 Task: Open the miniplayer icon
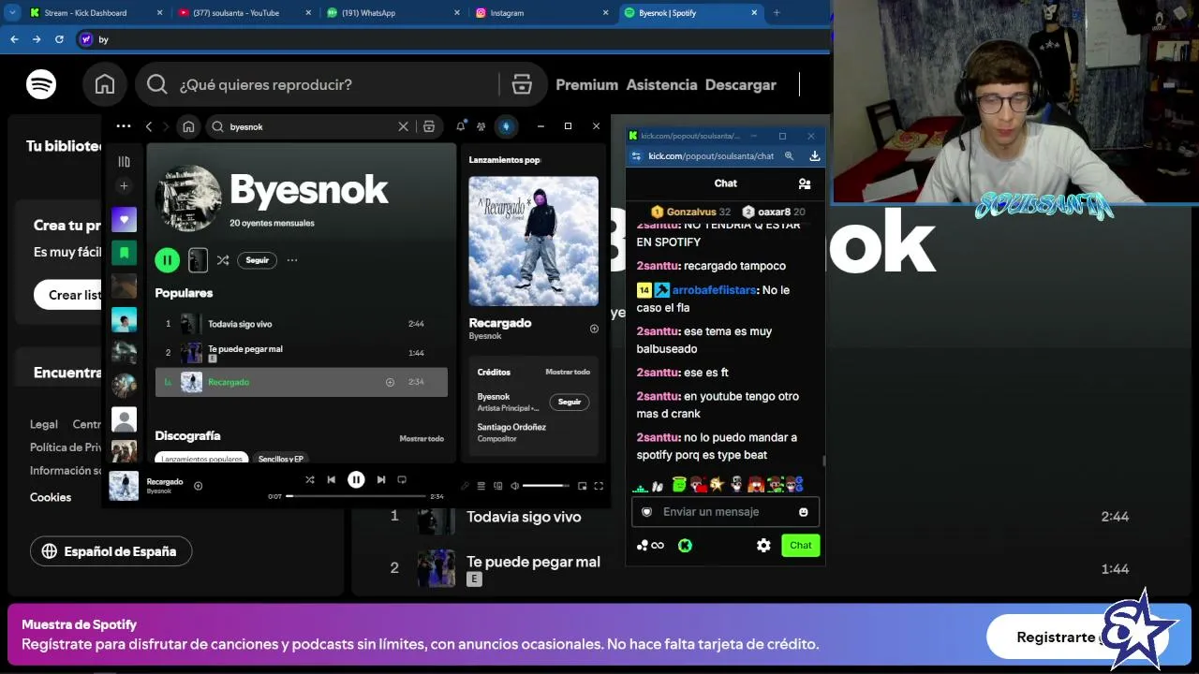pyautogui.click(x=582, y=486)
